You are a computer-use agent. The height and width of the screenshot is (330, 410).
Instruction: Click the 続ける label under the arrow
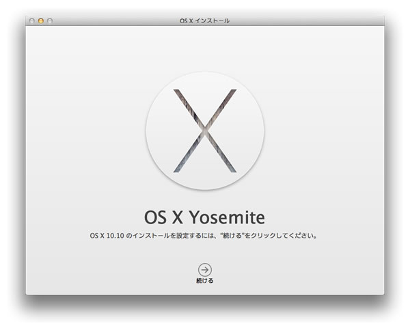tap(205, 281)
